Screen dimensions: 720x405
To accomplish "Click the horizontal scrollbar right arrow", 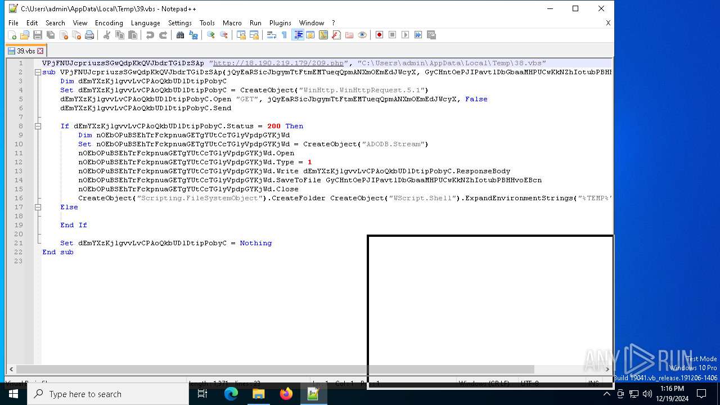I will [x=607, y=369].
